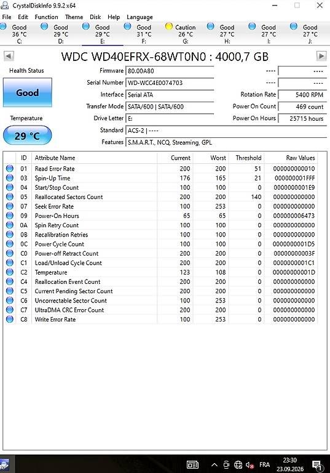
Task: Open the Help menu
Action: click(114, 17)
